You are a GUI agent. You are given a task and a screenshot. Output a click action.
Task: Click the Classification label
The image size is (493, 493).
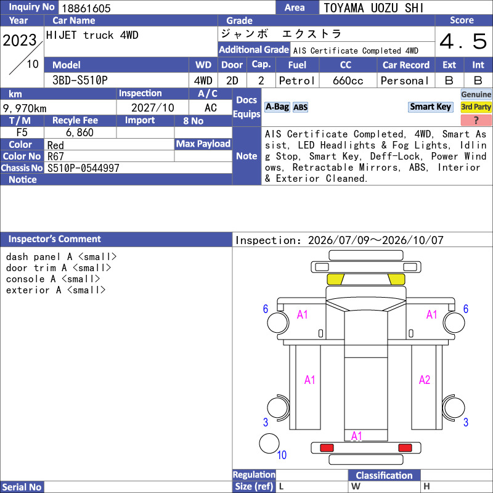pos(384,475)
